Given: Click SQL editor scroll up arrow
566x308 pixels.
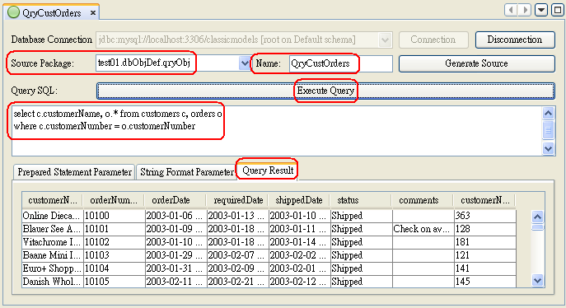Looking at the screenshot, I should (x=548, y=114).
